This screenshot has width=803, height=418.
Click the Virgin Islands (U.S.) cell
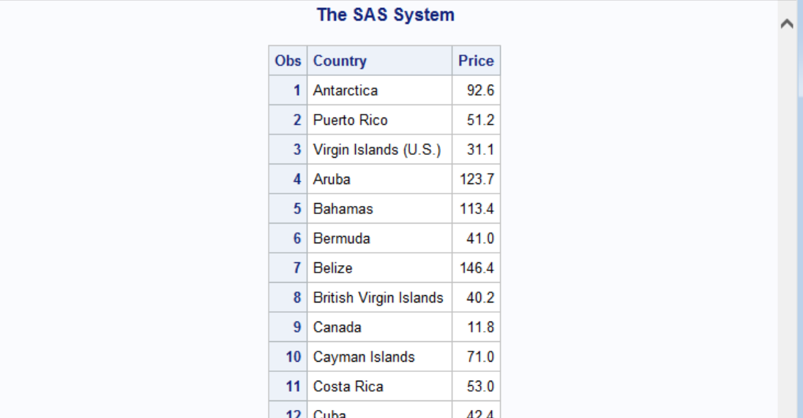tap(377, 150)
